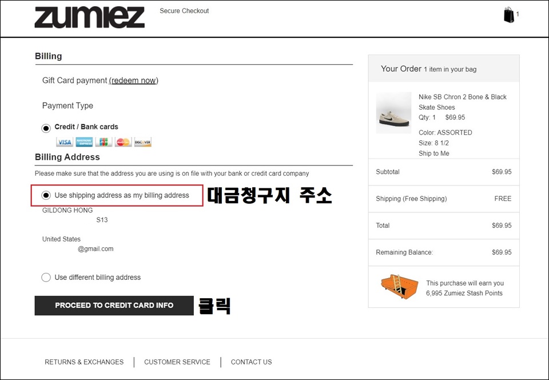Click the orange couch Stash Points icon
This screenshot has width=549, height=380.
coord(400,287)
